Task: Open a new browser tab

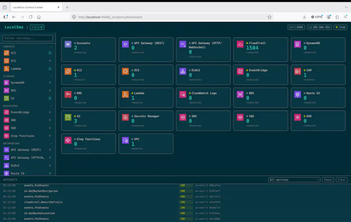Action: point(67,7)
